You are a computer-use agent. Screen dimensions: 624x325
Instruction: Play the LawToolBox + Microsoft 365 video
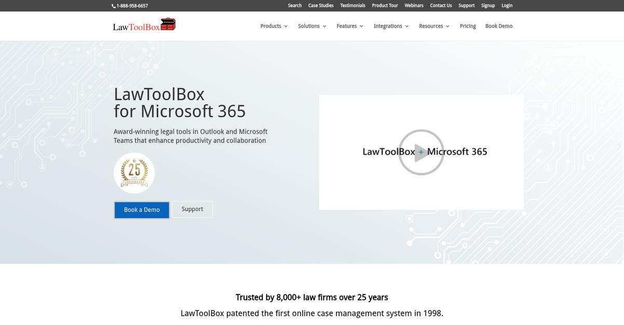tap(421, 152)
